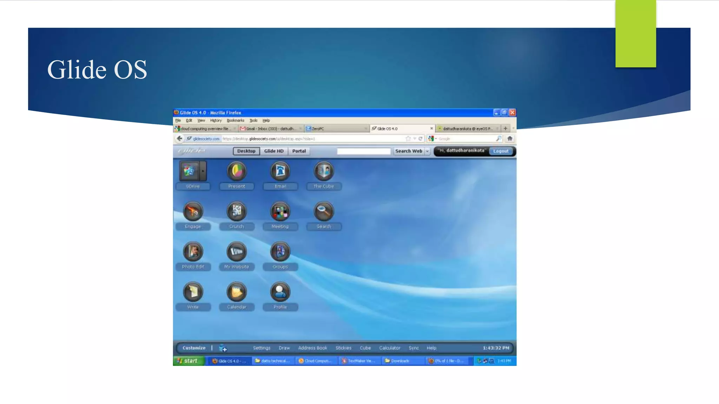719x404 pixels.
Task: Close the Glide OS 4.0 tab
Action: (431, 128)
